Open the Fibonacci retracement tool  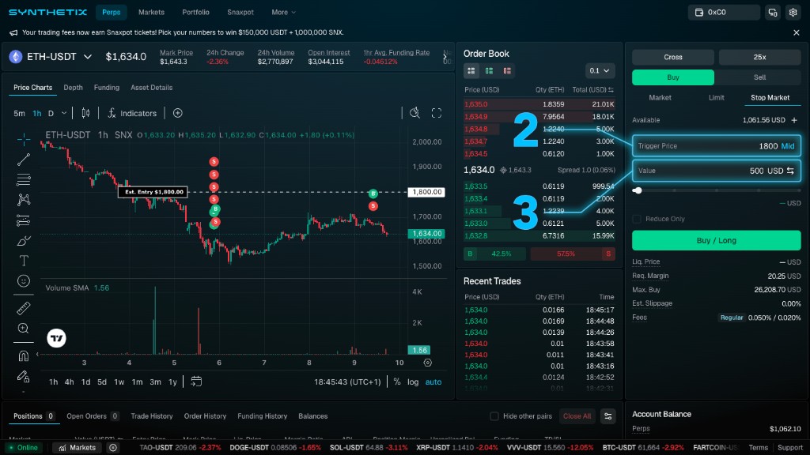[x=23, y=179]
